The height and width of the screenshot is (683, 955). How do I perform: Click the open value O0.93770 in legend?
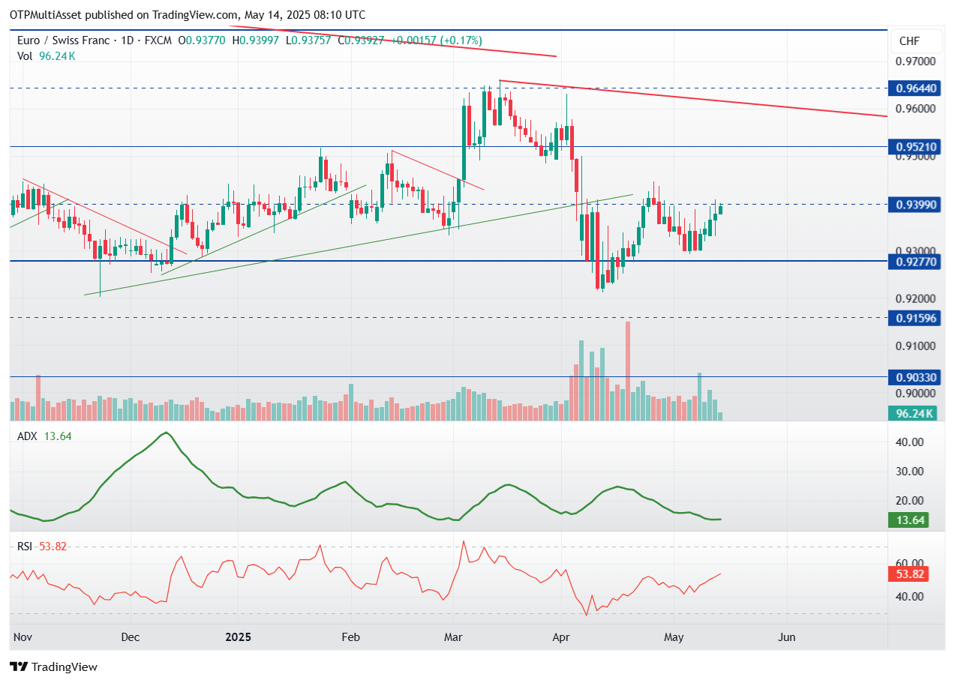pyautogui.click(x=202, y=40)
